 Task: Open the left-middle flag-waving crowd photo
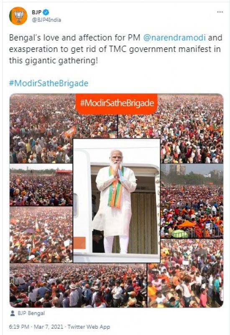click(x=41, y=234)
